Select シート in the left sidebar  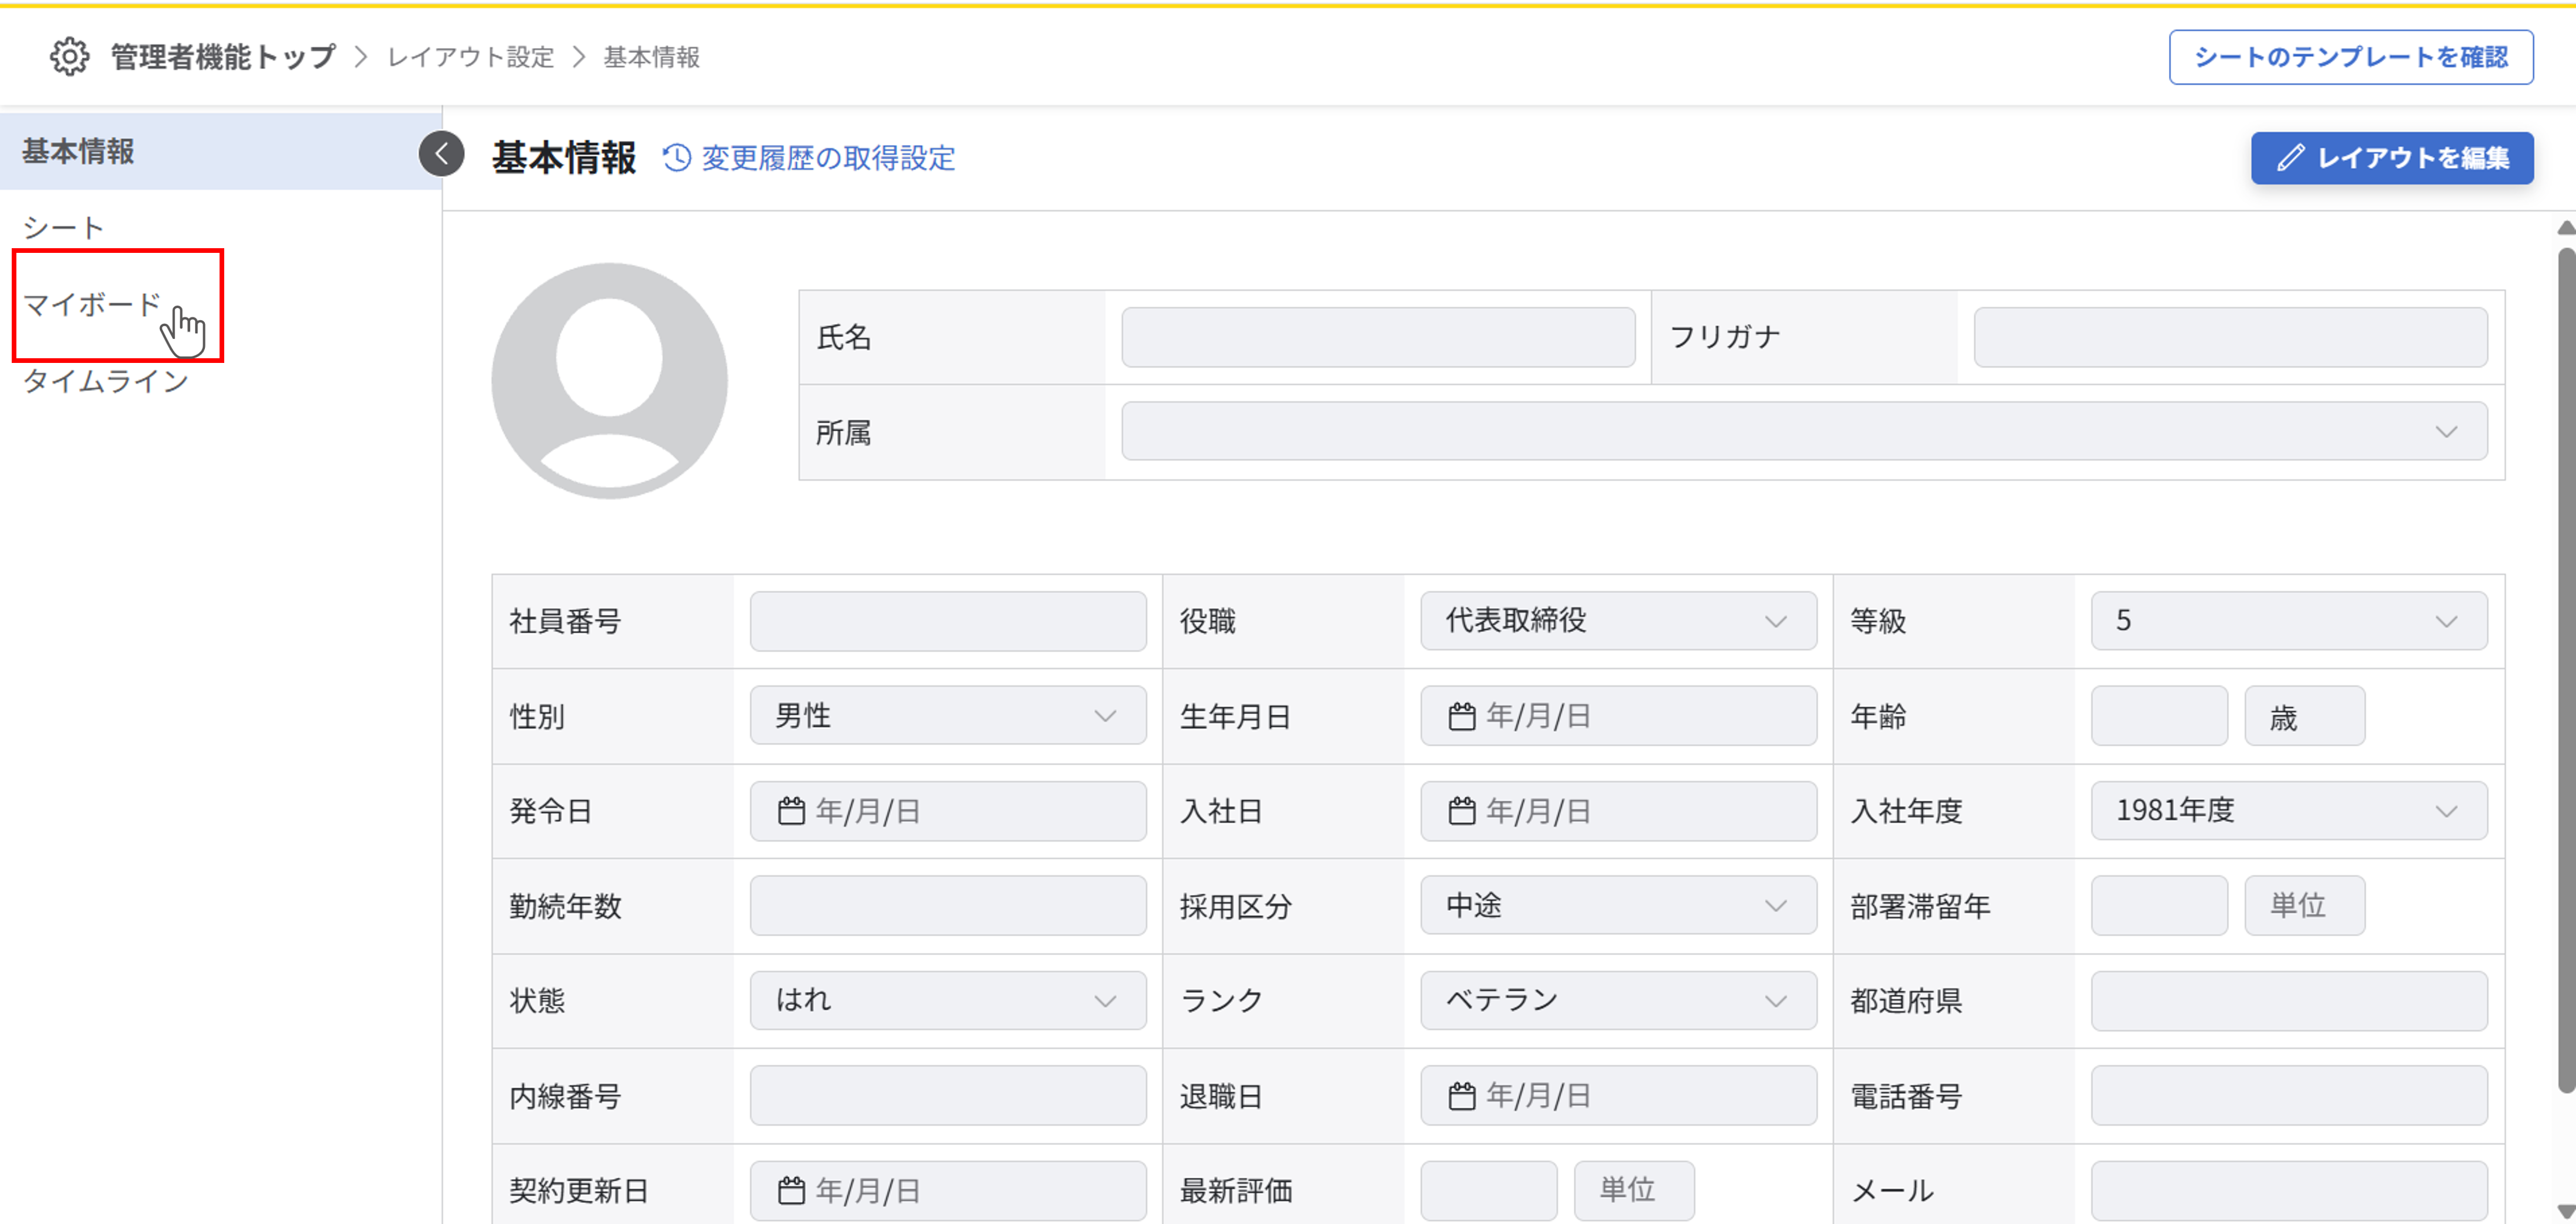63,228
